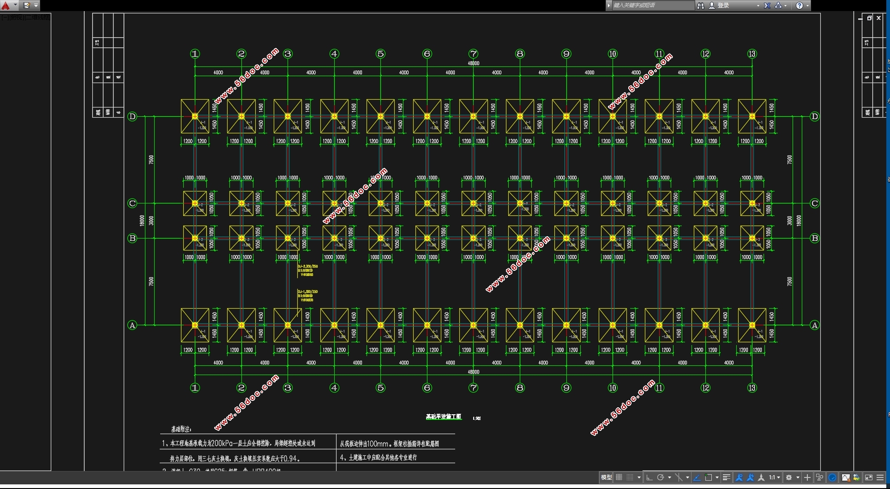Select the 基础附注 notes heading
890x489 pixels.
coord(181,429)
